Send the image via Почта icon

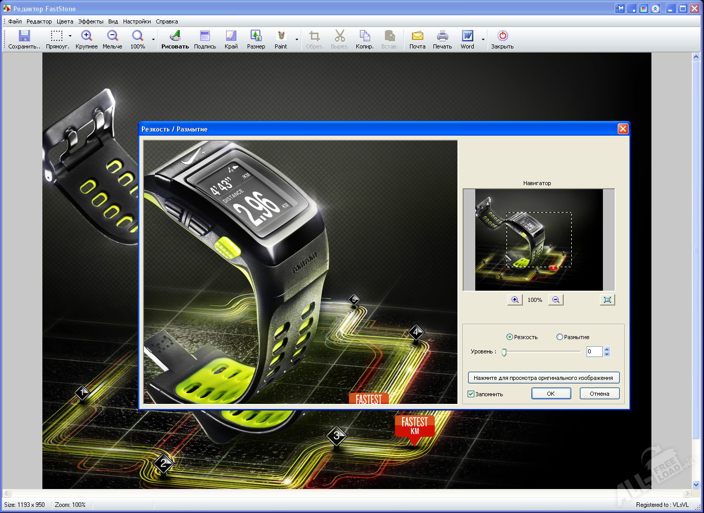click(x=417, y=36)
